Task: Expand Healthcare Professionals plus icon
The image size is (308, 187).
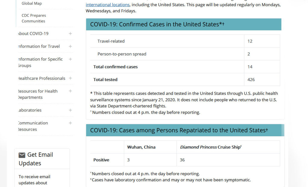Action: 70,78
